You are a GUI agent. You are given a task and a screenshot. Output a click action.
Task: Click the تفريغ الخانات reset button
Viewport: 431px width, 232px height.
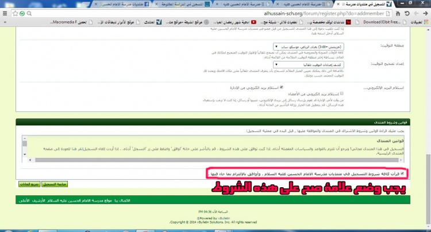(x=29, y=184)
